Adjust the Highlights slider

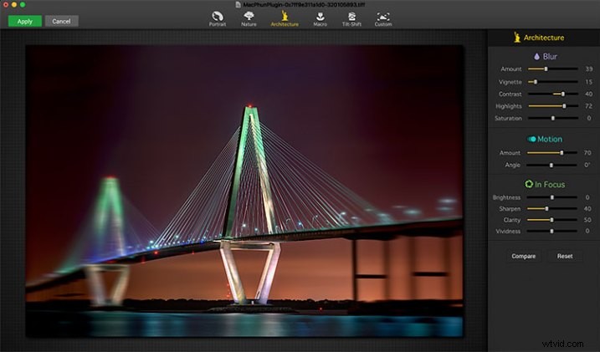pyautogui.click(x=552, y=106)
